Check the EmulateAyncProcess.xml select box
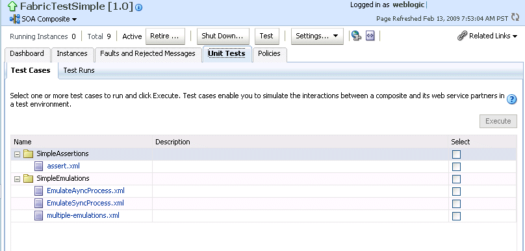 (456, 191)
